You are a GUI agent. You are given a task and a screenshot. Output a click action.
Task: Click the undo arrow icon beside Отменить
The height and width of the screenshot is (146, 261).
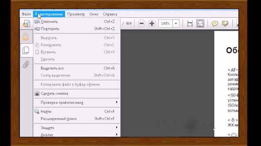point(37,21)
